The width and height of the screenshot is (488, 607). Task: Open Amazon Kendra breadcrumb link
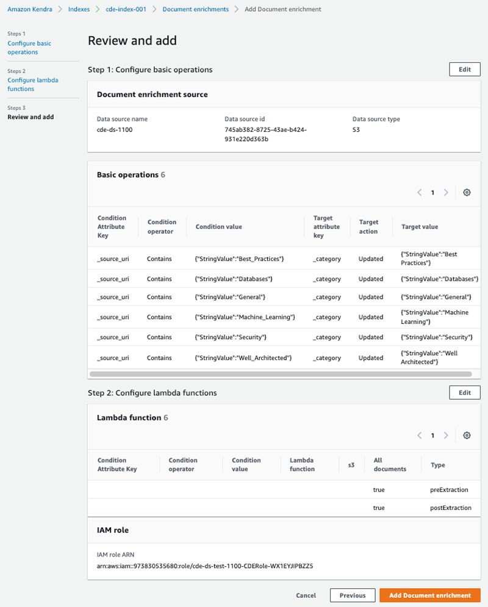tap(30, 9)
